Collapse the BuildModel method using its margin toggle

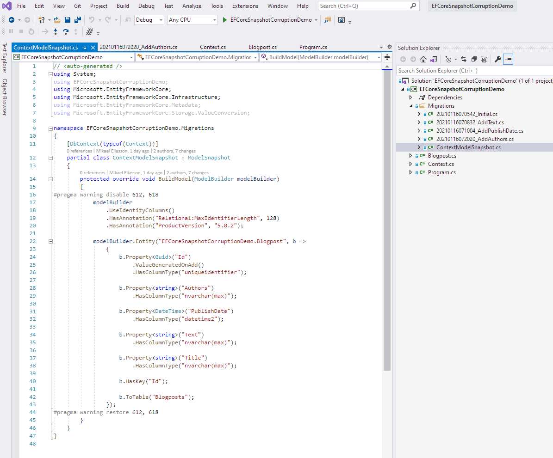pos(50,179)
